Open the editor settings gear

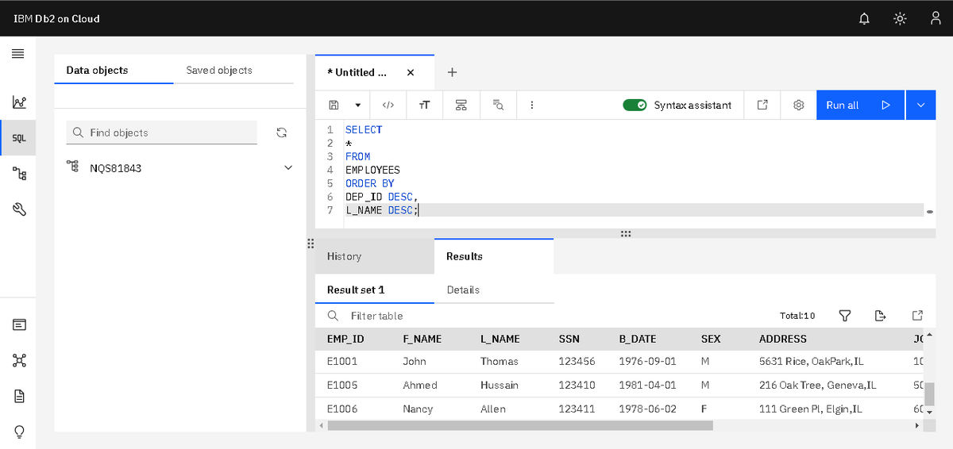tap(799, 105)
